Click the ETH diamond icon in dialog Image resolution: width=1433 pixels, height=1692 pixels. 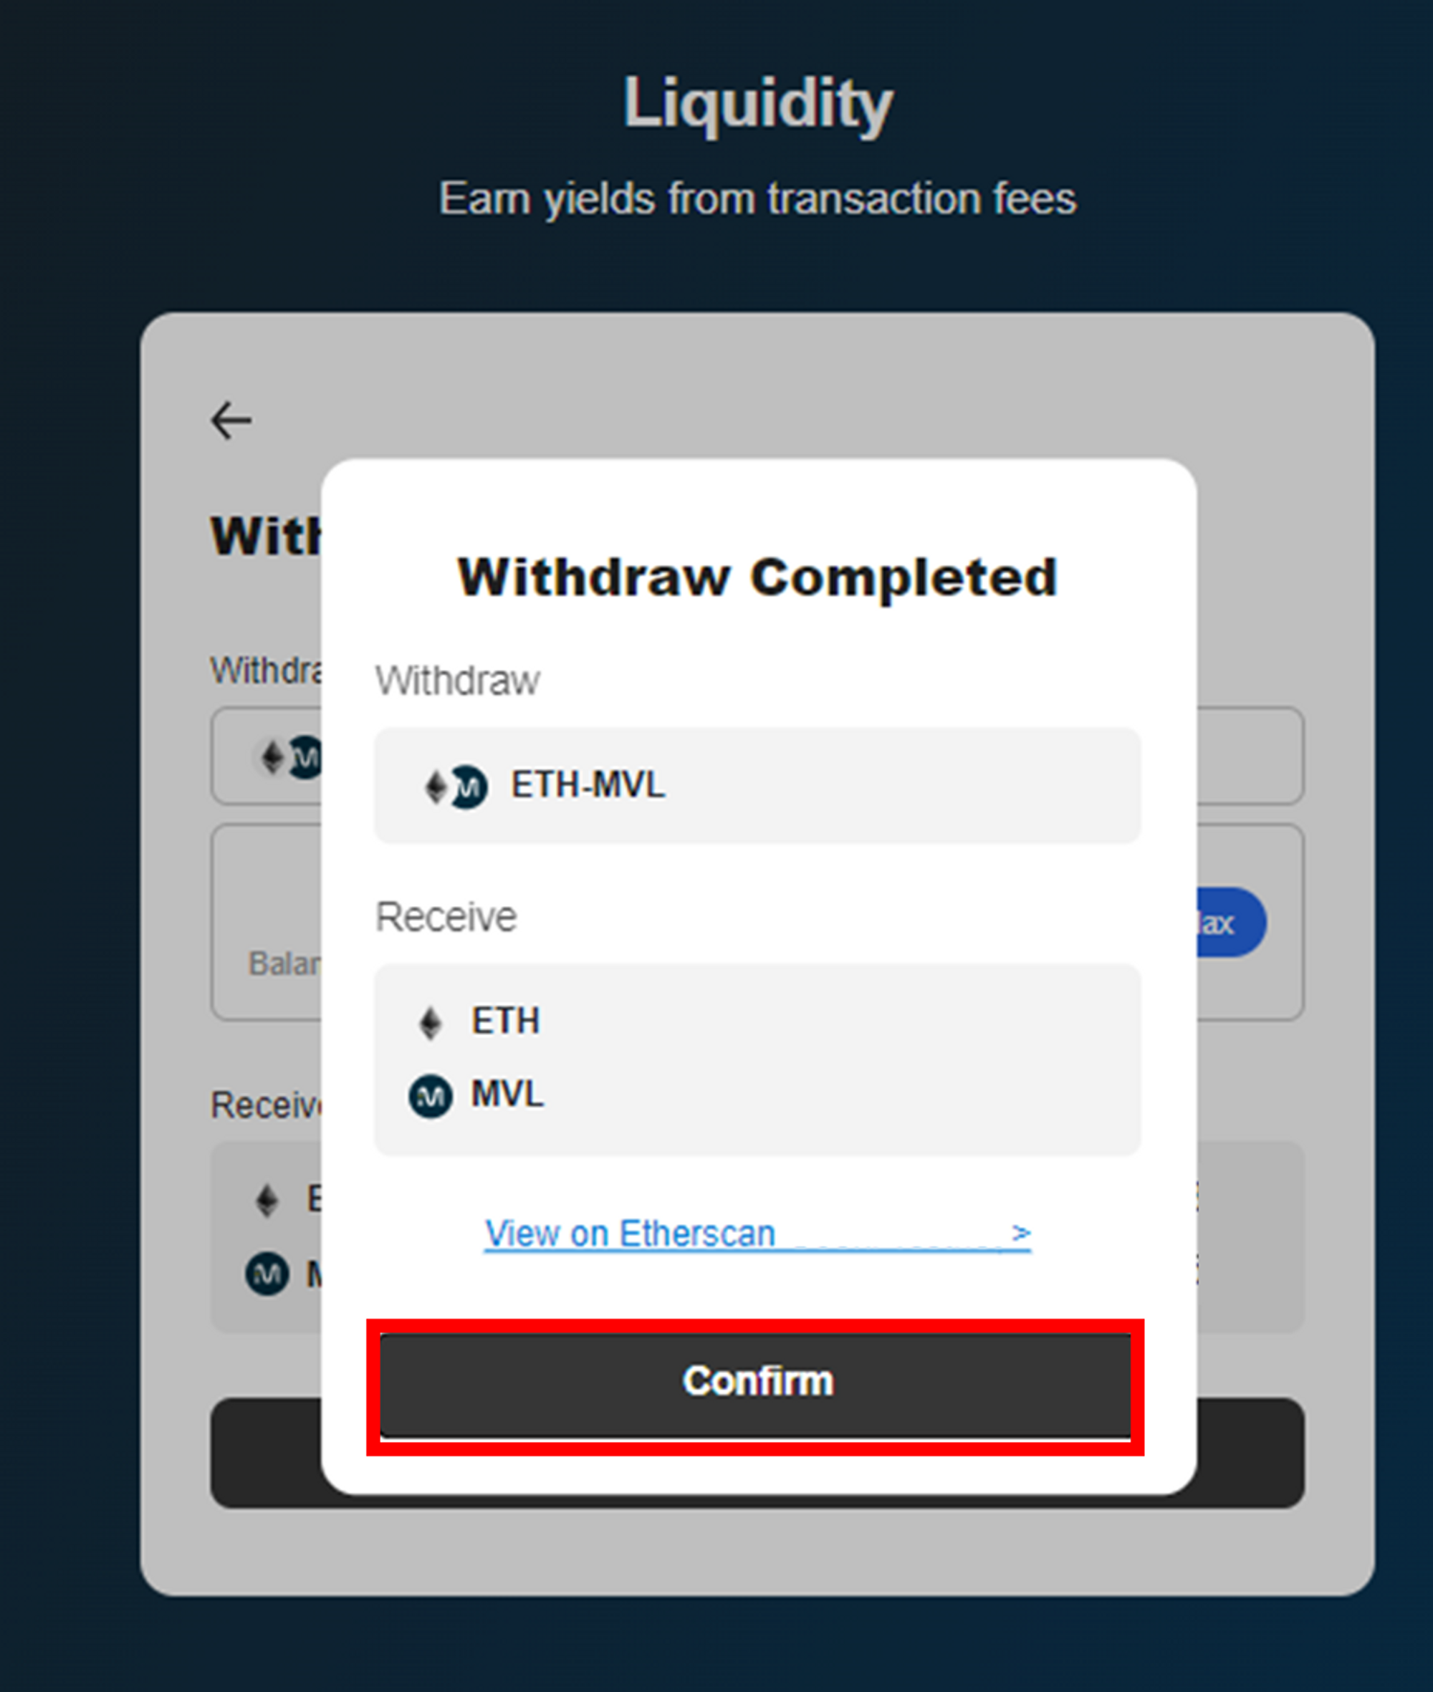tap(431, 1023)
